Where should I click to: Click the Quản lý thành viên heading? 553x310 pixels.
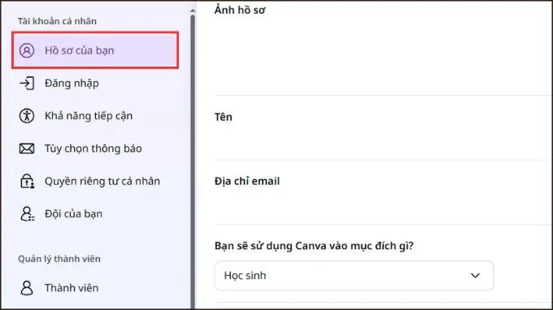59,259
